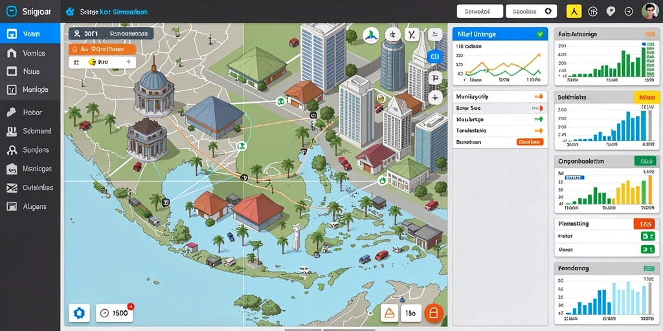Open the user avatar in top right

650,12
